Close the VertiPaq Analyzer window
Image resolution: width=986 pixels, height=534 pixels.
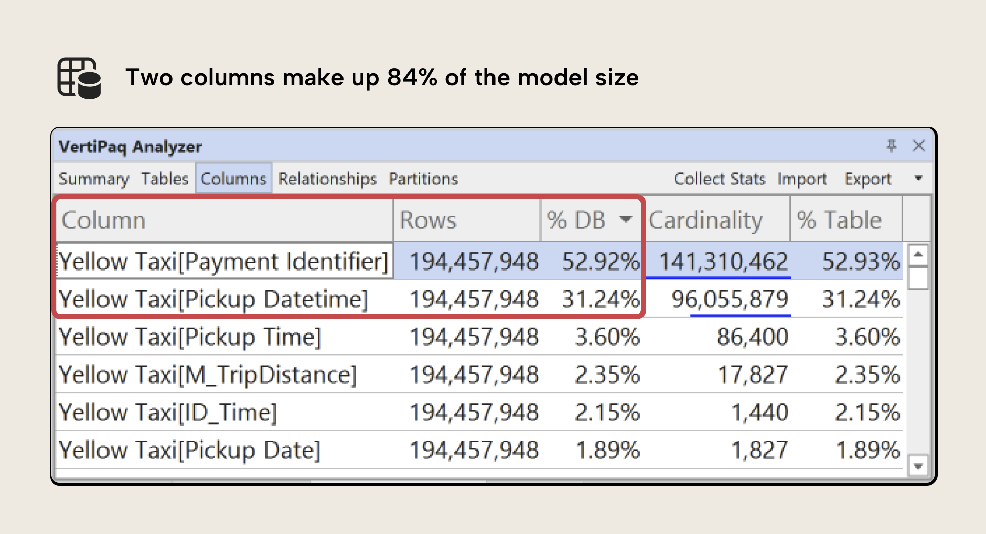click(919, 146)
